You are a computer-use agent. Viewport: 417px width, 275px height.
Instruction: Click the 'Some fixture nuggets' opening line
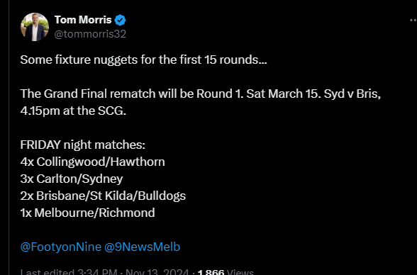coord(143,60)
